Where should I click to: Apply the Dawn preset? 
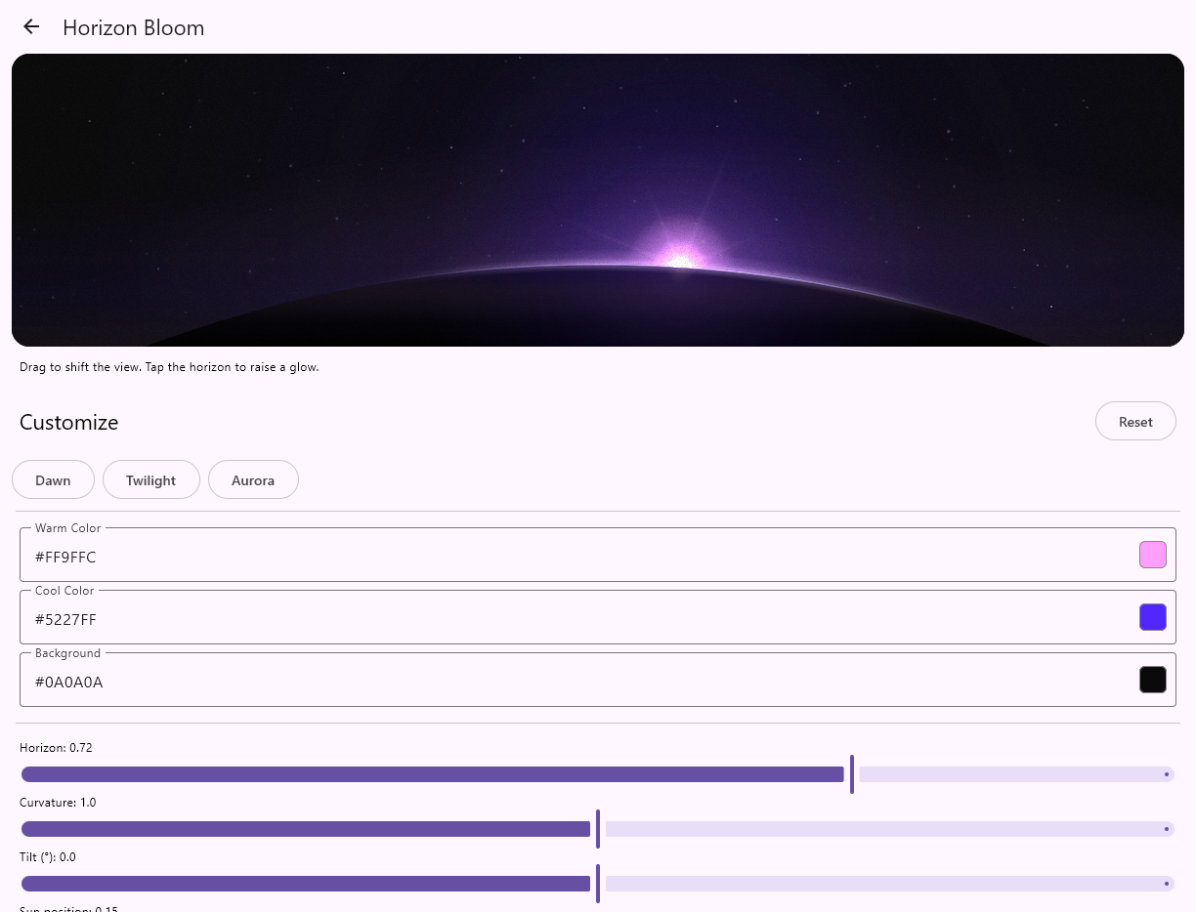click(x=53, y=479)
